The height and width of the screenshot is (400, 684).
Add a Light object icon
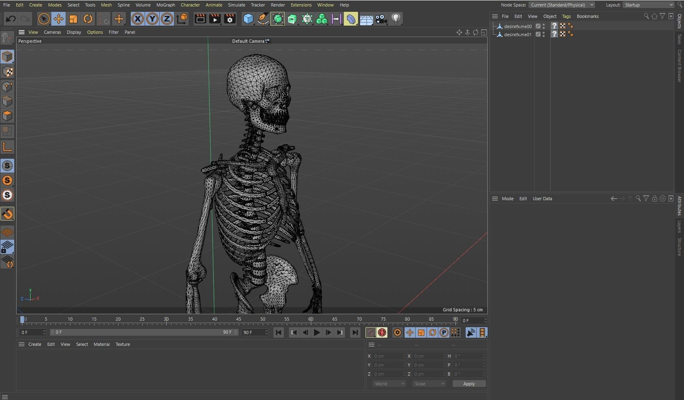396,19
